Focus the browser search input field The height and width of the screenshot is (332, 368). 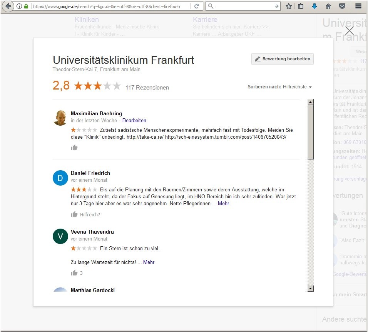pos(244,6)
